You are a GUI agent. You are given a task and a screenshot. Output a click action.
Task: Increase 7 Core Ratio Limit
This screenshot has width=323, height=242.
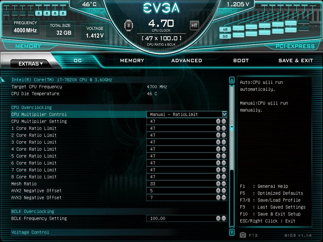click(218, 170)
